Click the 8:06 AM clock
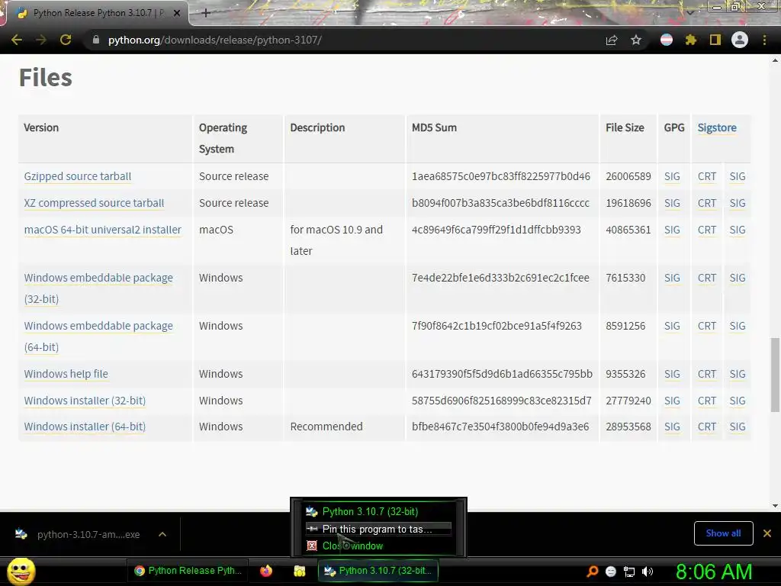The height and width of the screenshot is (586, 781). point(714,572)
